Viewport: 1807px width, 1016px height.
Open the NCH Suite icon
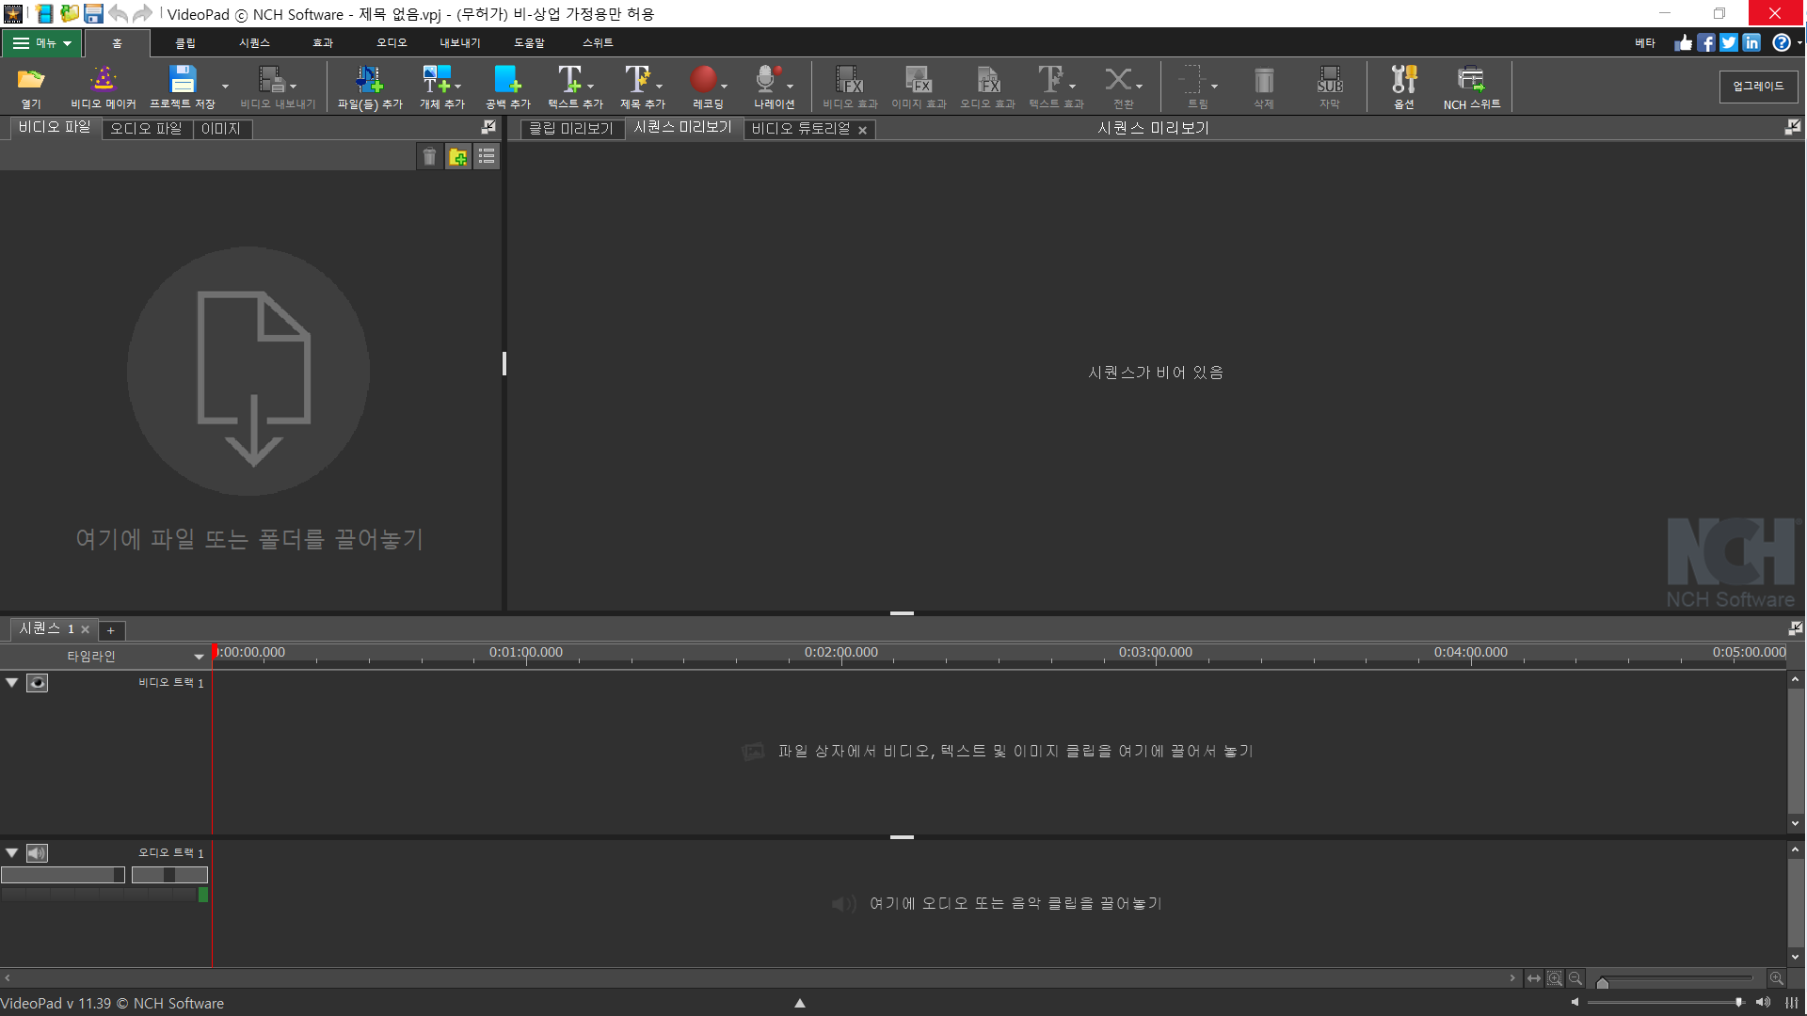(1471, 80)
